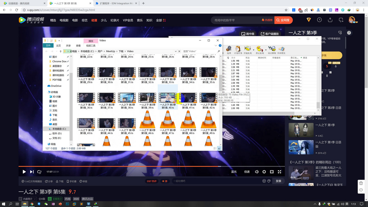Click the IDM Scheduler (计划任务) clock icon
This screenshot has height=207, width=368.
tap(238, 49)
